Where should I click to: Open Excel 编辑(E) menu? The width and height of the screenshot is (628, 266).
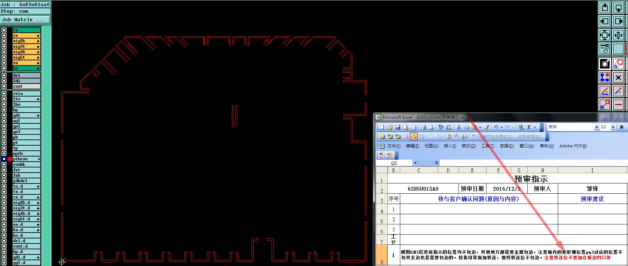pos(413,146)
